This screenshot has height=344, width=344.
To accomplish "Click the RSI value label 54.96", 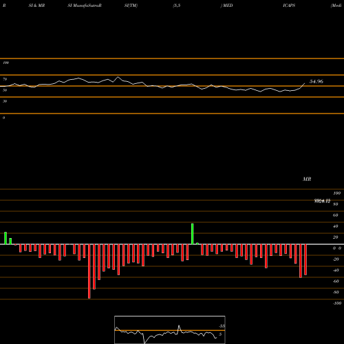I will 316,81.
